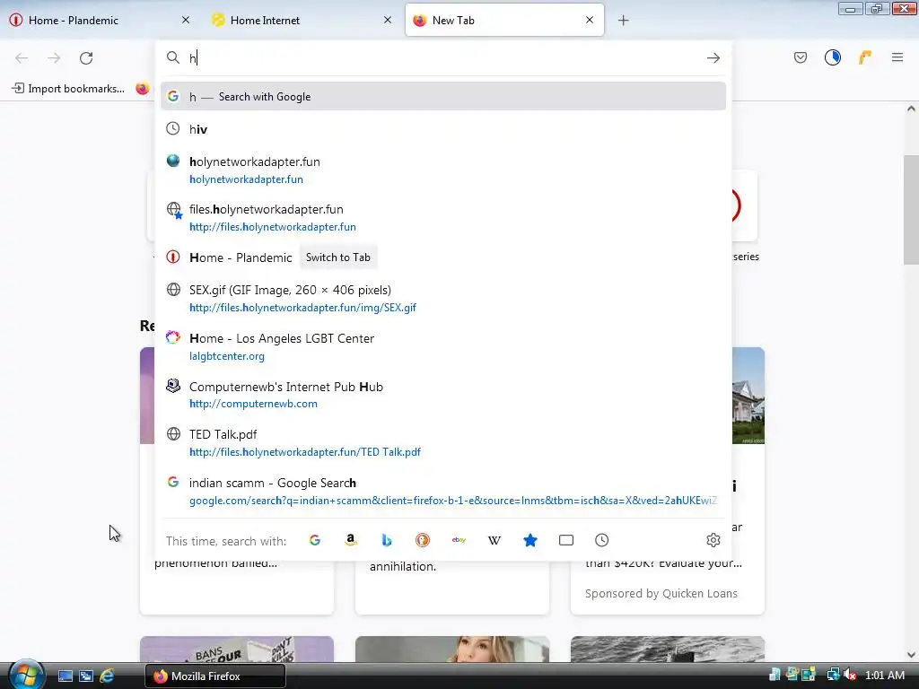Open Computernewb's Internet Pub Hub suggestion

point(443,395)
